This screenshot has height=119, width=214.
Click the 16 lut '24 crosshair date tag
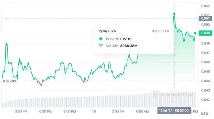point(165,111)
